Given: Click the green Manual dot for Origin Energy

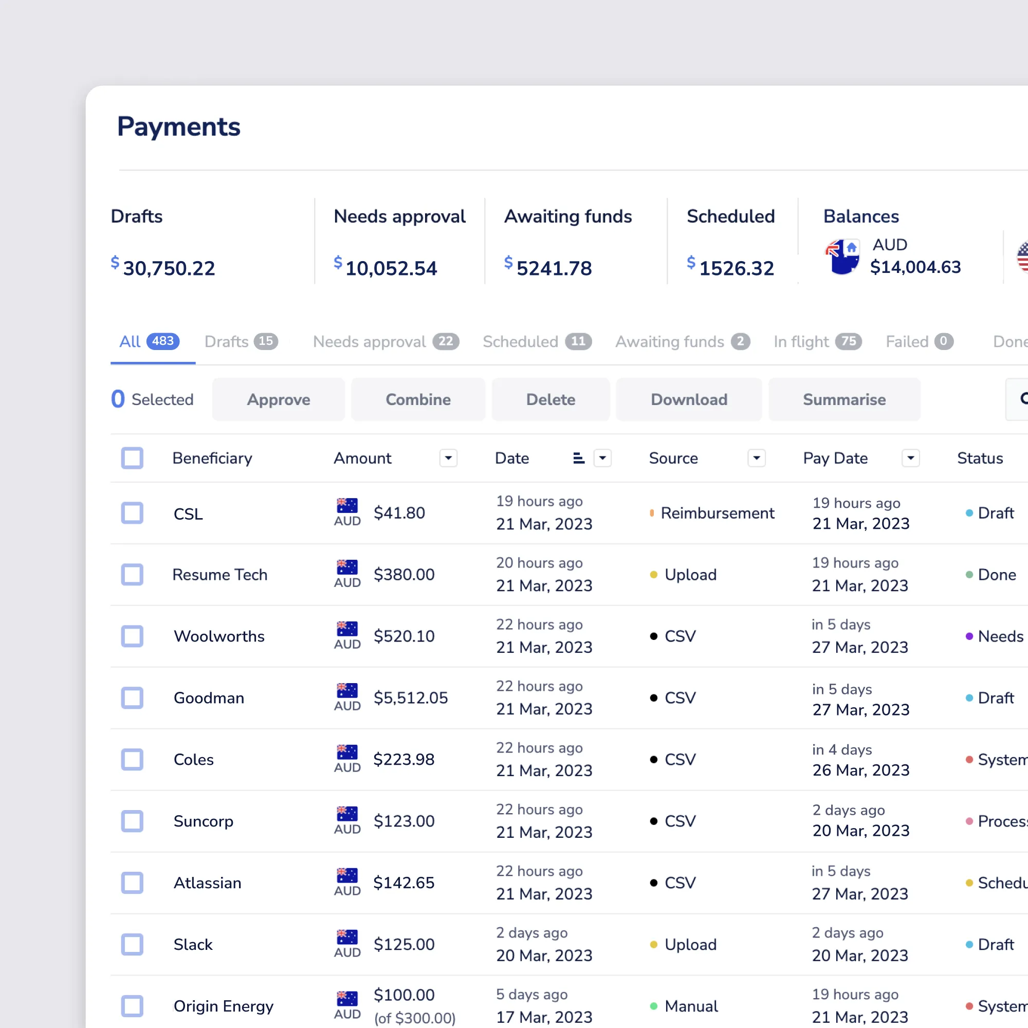Looking at the screenshot, I should 653,1006.
